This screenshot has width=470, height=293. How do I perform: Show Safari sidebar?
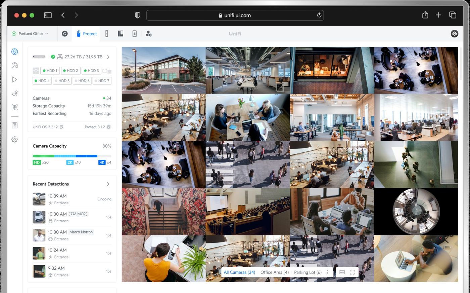tap(48, 15)
